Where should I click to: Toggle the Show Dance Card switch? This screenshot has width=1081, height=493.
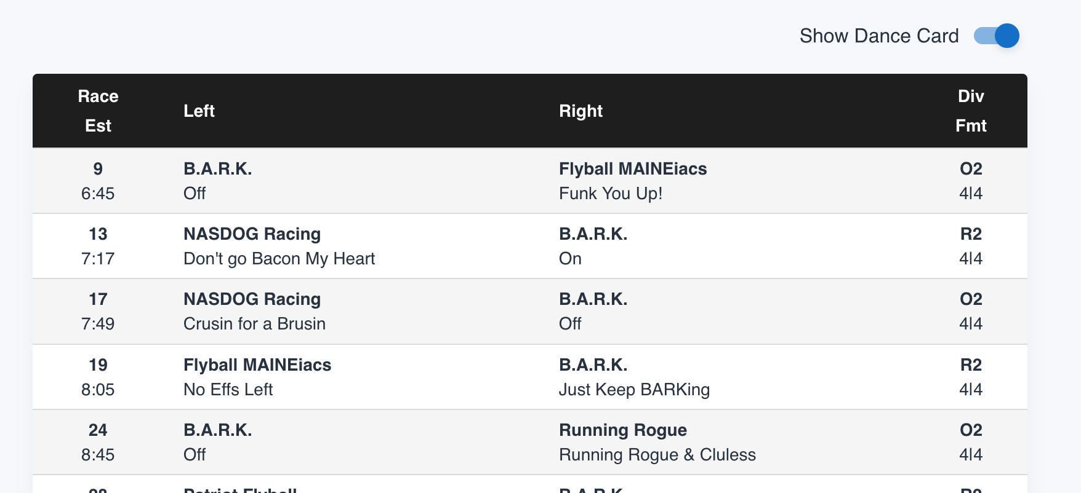(x=996, y=36)
